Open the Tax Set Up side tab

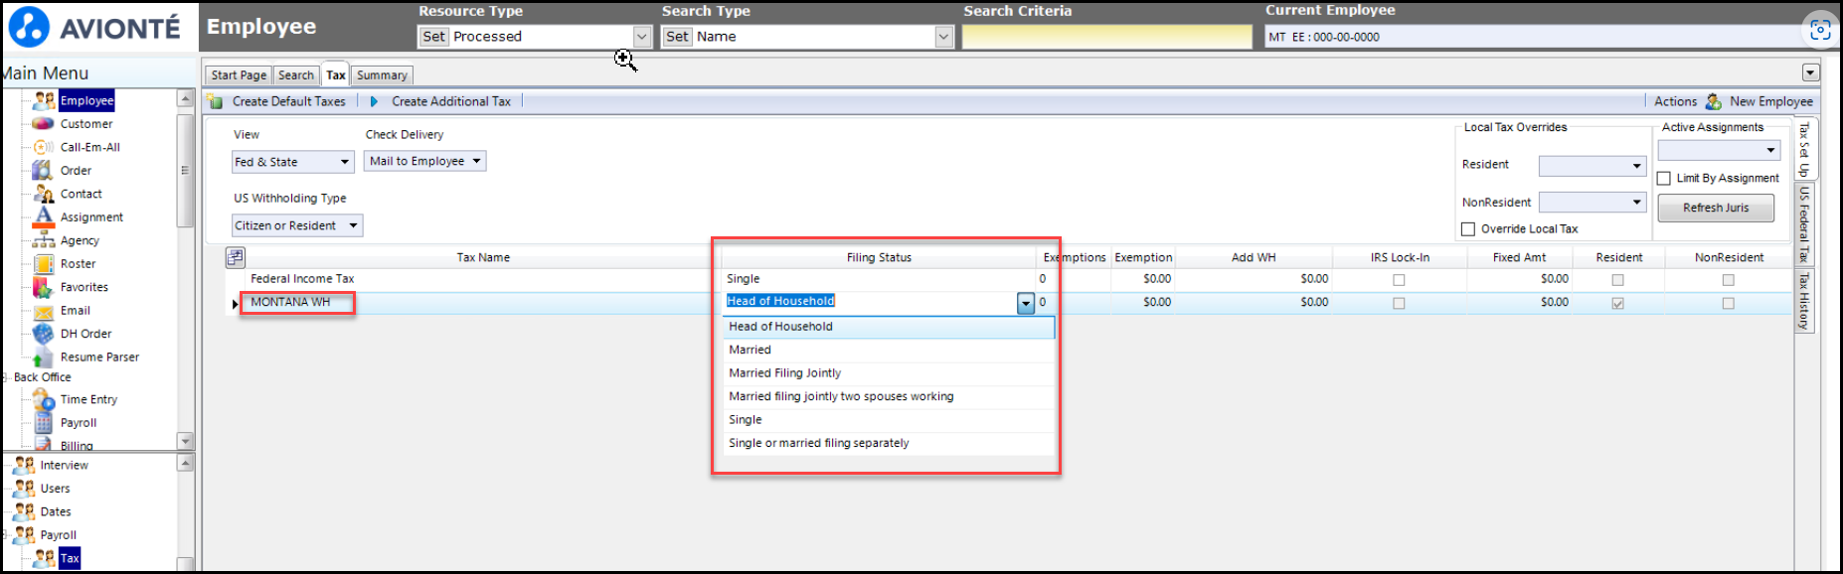[1804, 150]
